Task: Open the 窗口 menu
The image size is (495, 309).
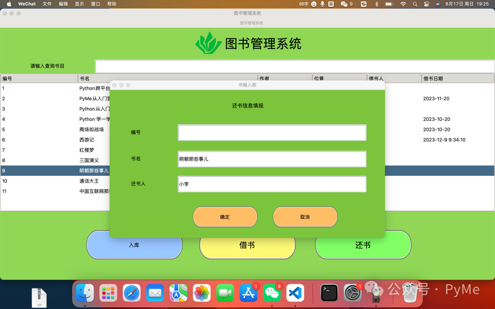Action: click(x=95, y=4)
